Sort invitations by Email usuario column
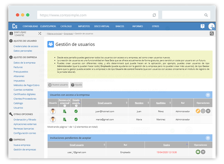 point(77,145)
